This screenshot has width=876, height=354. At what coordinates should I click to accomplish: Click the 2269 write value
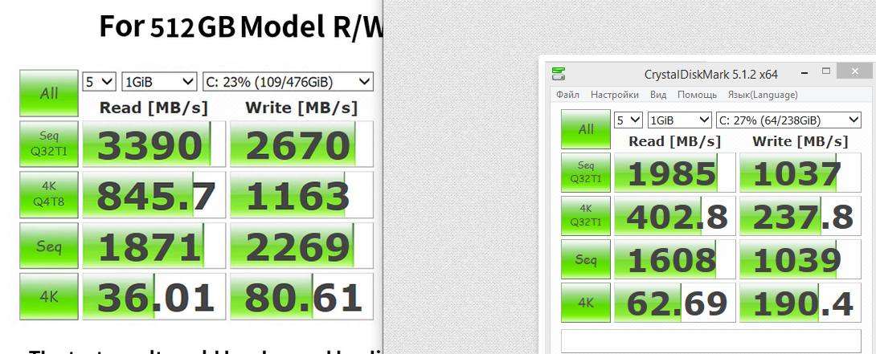tap(301, 246)
